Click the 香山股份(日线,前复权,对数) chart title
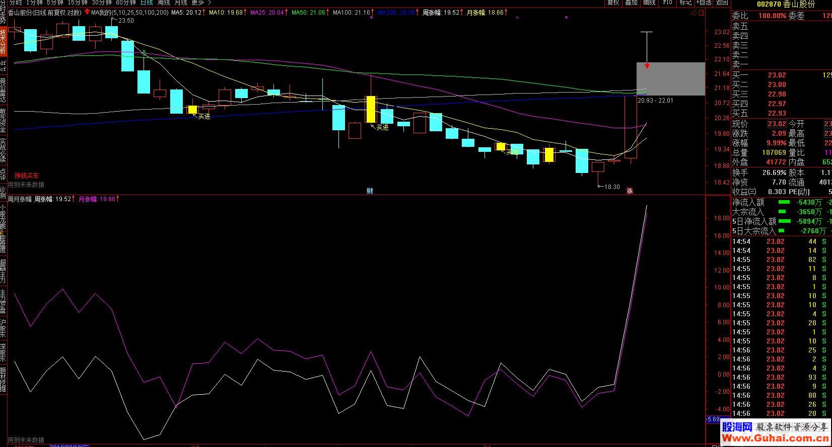 tap(45, 13)
